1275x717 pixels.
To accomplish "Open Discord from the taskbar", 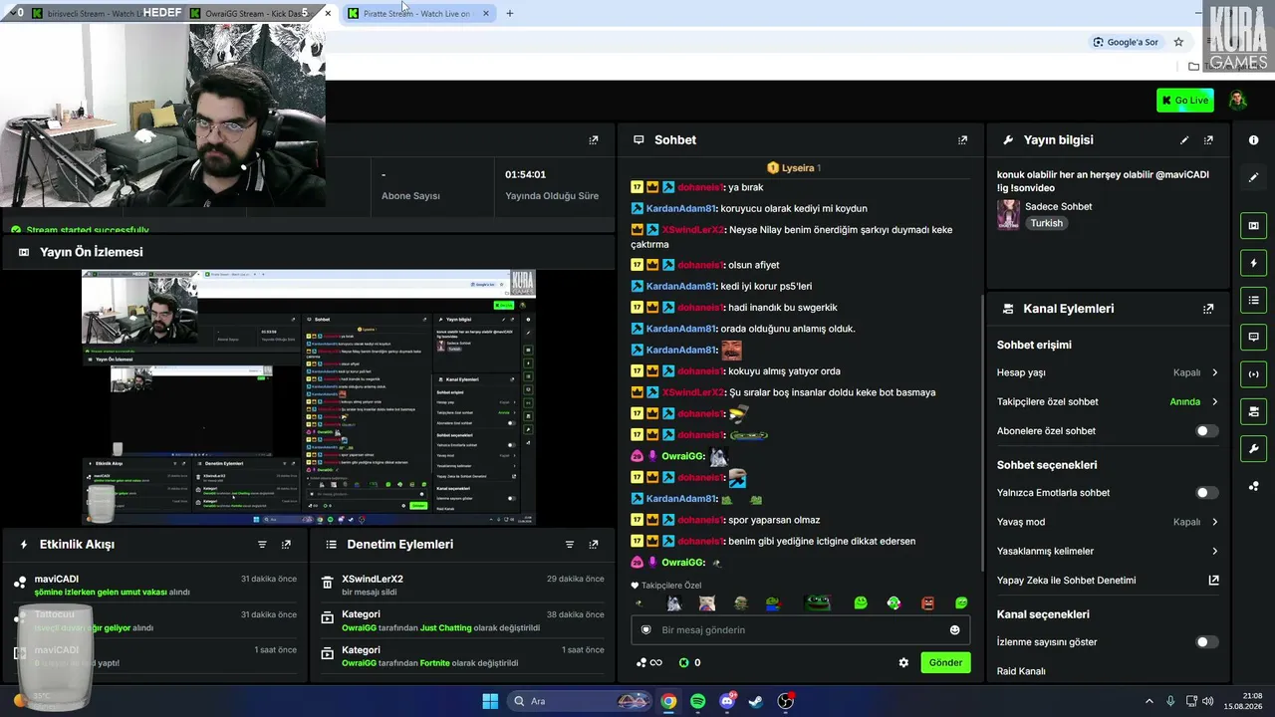I will tap(727, 701).
